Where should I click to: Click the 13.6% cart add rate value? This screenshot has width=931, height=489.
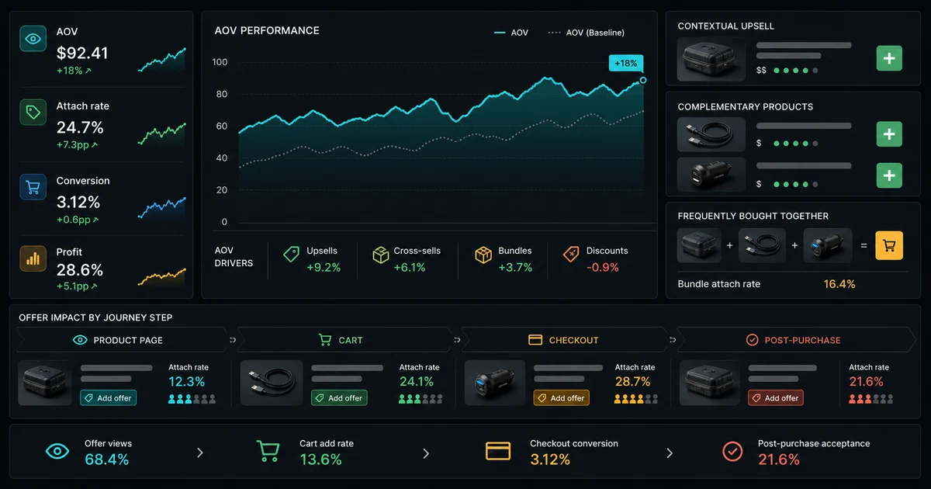(320, 460)
